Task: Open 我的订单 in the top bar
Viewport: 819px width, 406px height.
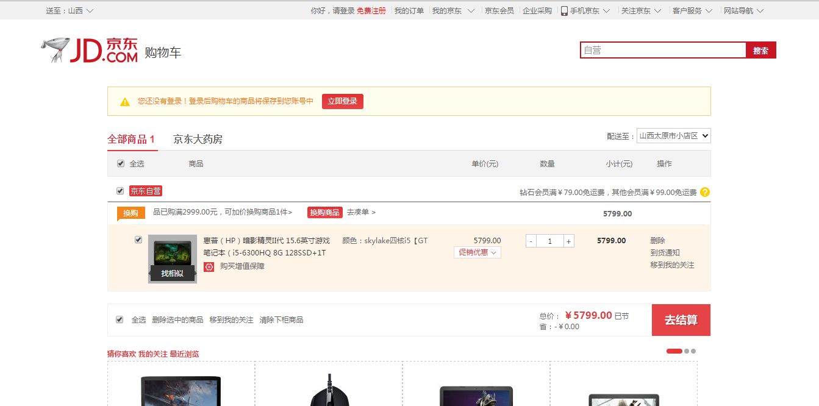Action: tap(409, 11)
